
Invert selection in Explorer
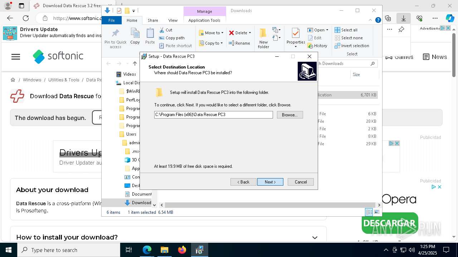click(352, 46)
